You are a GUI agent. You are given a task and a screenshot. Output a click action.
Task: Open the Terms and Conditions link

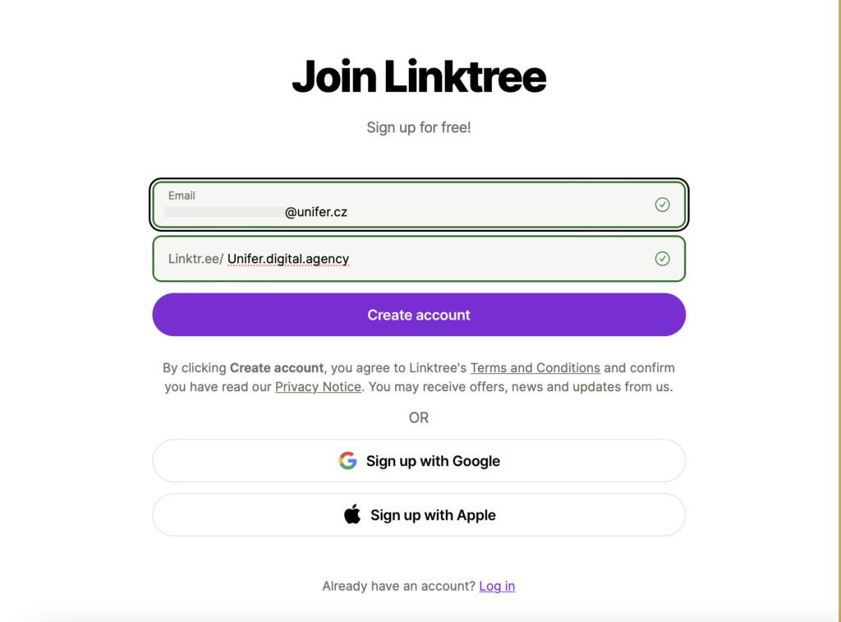click(x=535, y=368)
